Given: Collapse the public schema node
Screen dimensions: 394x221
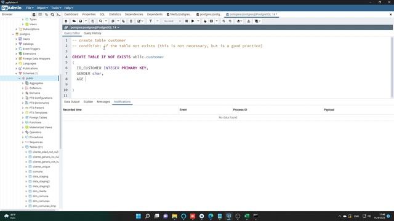Looking at the screenshot, I should tap(20, 79).
